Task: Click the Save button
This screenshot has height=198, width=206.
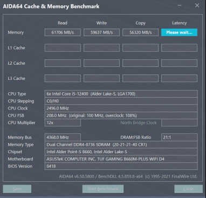Action: pos(17,189)
